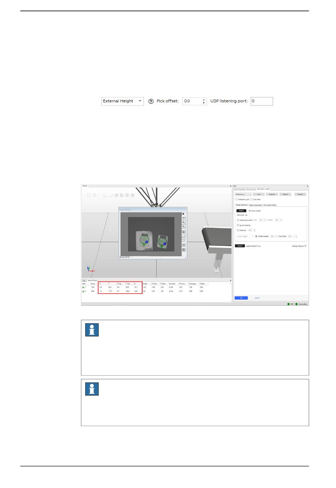Click the faded view icon at Station view top-left
This screenshot has height=488, width=336.
[x=89, y=195]
